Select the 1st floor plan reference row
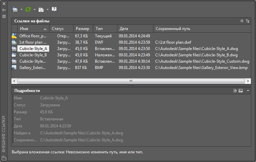Screen dimensions: 256x162 pyautogui.click(x=131, y=42)
